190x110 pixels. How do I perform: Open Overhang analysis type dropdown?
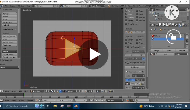139,51
